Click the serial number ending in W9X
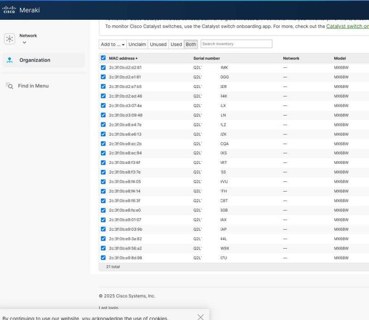 point(211,248)
